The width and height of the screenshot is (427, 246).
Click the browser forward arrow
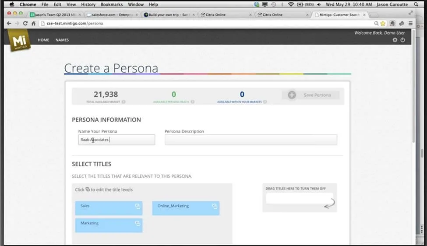click(17, 23)
